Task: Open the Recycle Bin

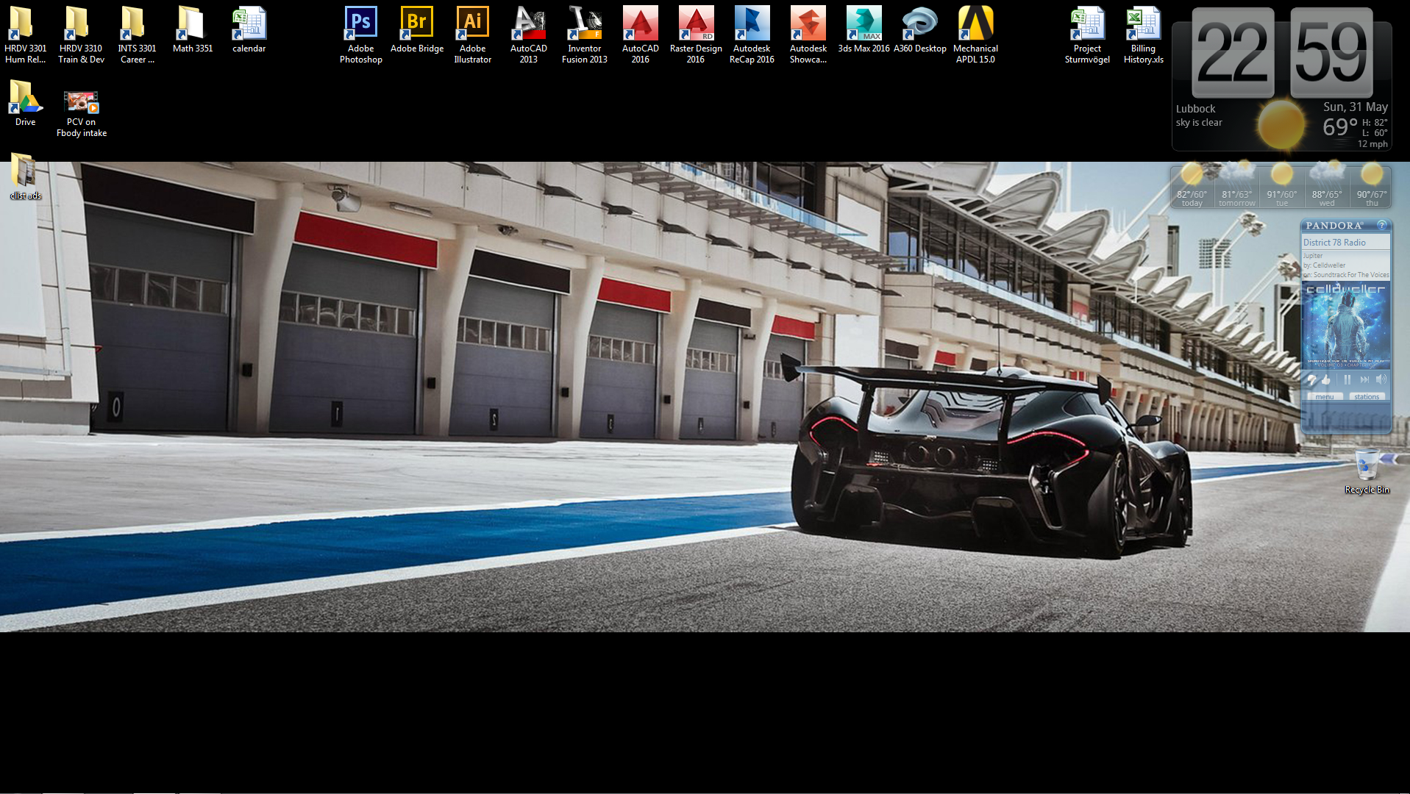Action: pyautogui.click(x=1367, y=471)
